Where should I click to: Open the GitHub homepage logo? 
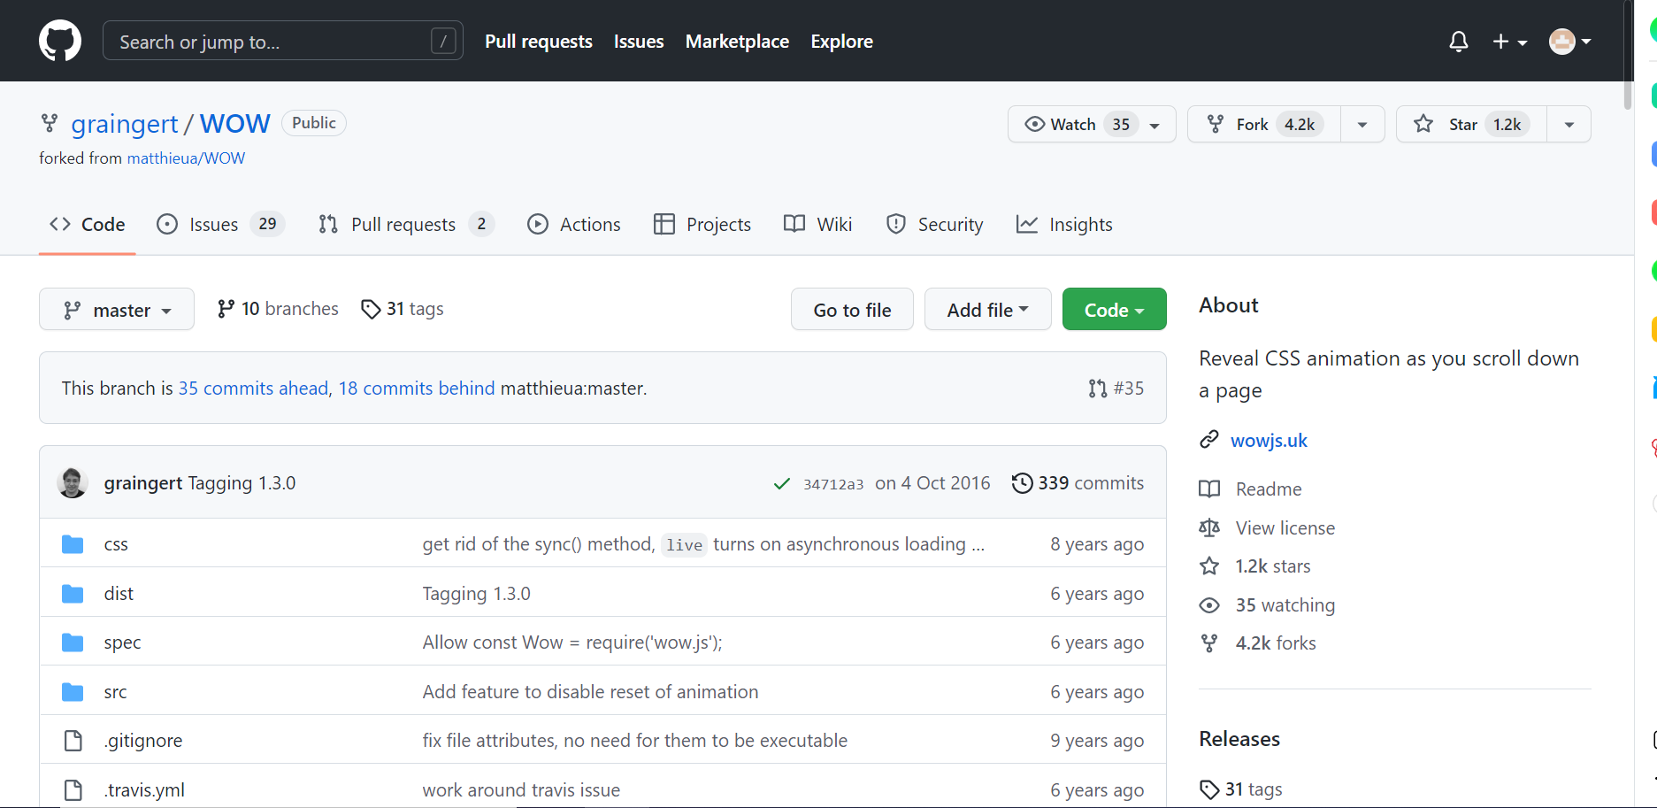coord(60,41)
